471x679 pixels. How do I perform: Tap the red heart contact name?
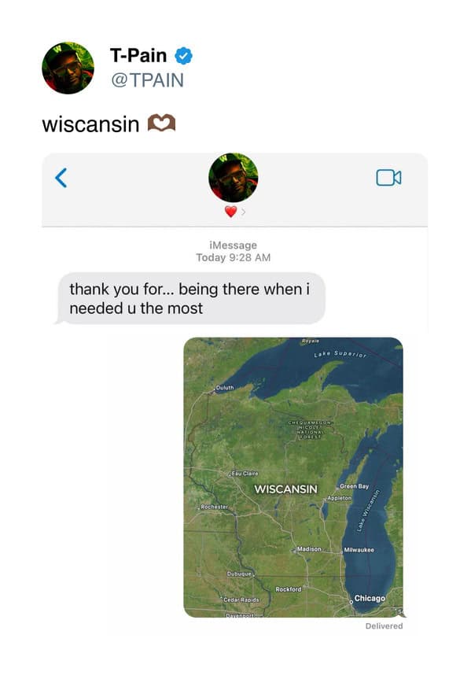tap(230, 212)
